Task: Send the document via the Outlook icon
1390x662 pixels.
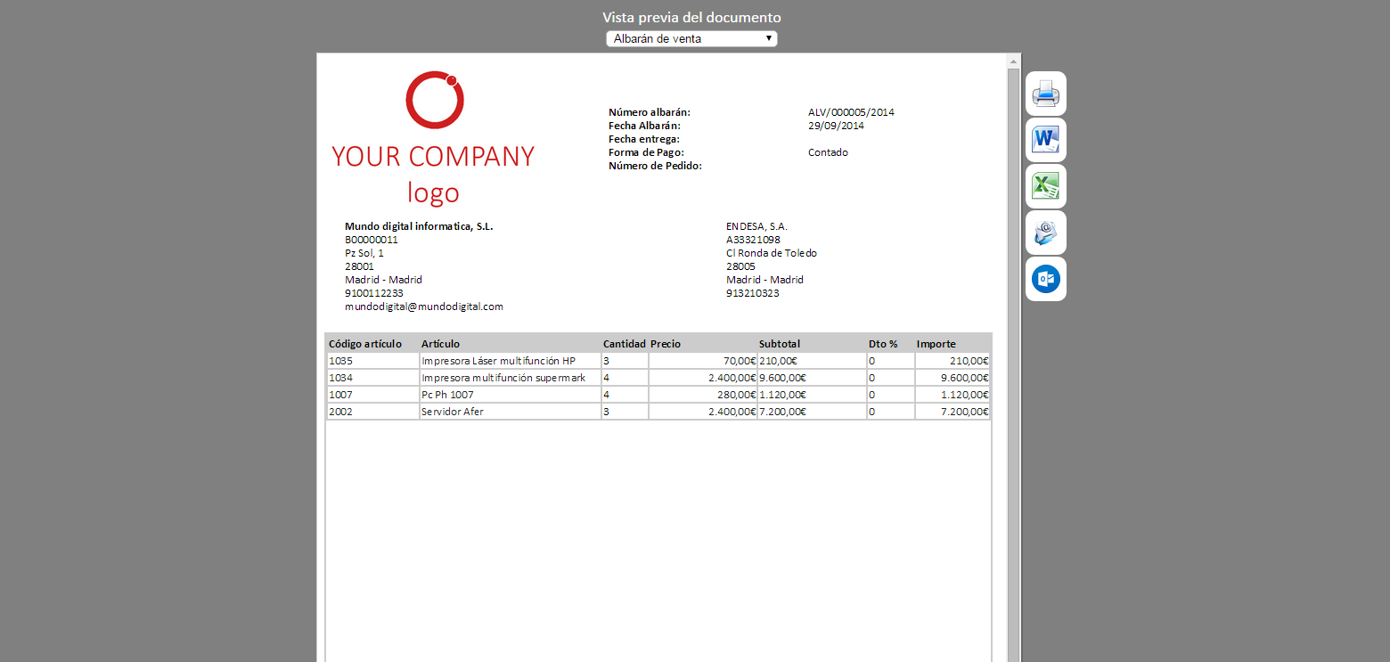Action: [1045, 280]
